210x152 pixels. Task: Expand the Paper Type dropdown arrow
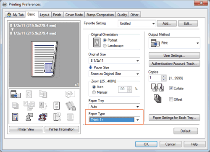137,120
